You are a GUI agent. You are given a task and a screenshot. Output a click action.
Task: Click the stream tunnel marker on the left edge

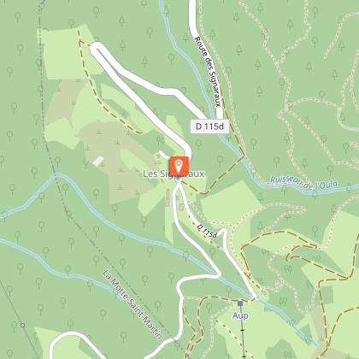[x=3, y=215]
